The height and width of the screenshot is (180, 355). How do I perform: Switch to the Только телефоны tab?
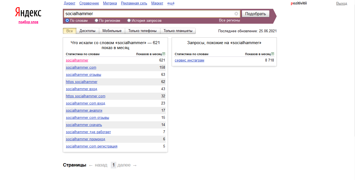click(x=142, y=31)
